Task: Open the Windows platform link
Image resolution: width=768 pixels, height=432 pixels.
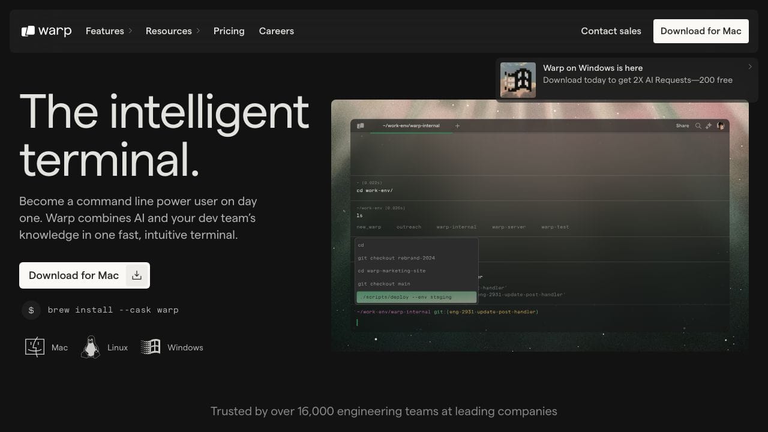Action: click(172, 347)
